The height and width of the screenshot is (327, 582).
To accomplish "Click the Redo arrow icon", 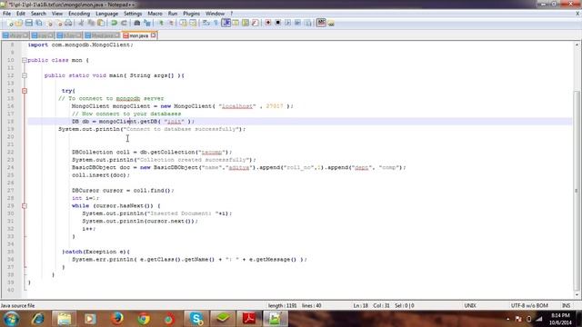I will coord(124,23).
